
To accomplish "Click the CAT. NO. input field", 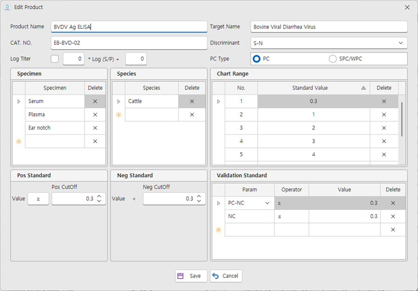I will point(129,43).
